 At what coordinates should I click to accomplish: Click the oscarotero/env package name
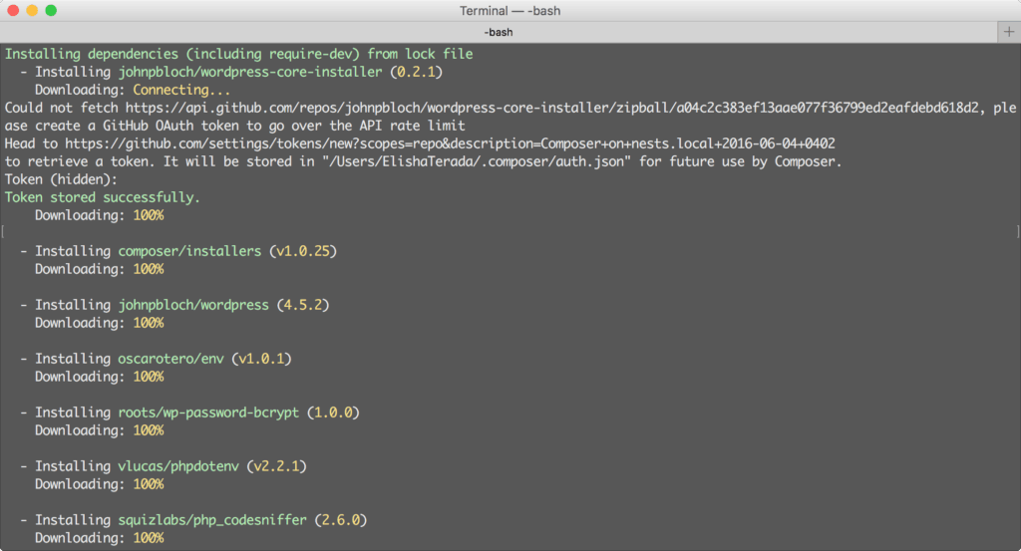170,359
